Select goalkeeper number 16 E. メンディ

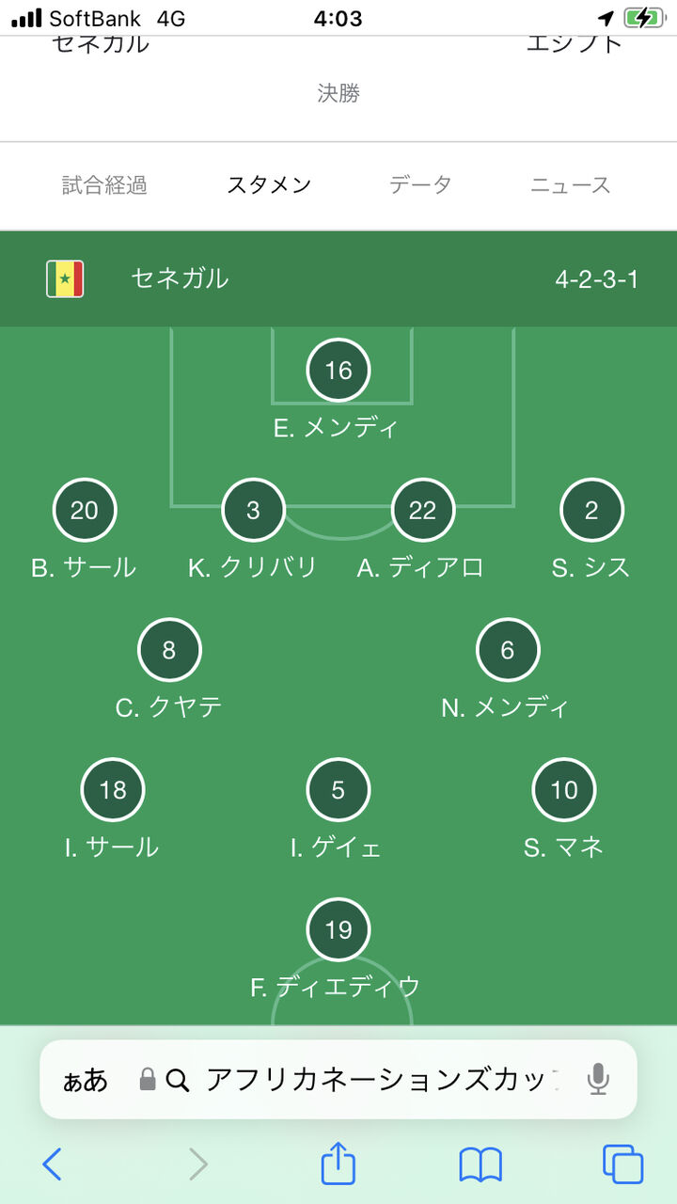tap(338, 371)
